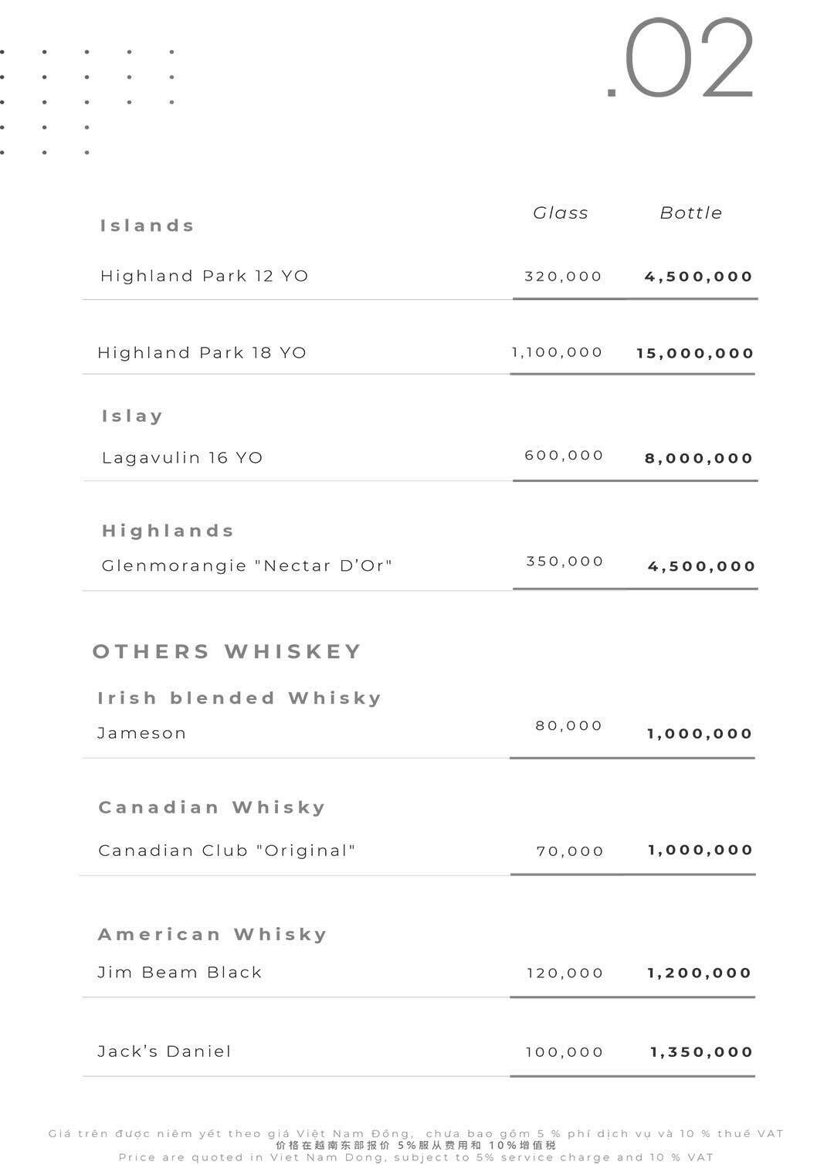Click the Glass column header
The width and height of the screenshot is (834, 1165).
(561, 213)
